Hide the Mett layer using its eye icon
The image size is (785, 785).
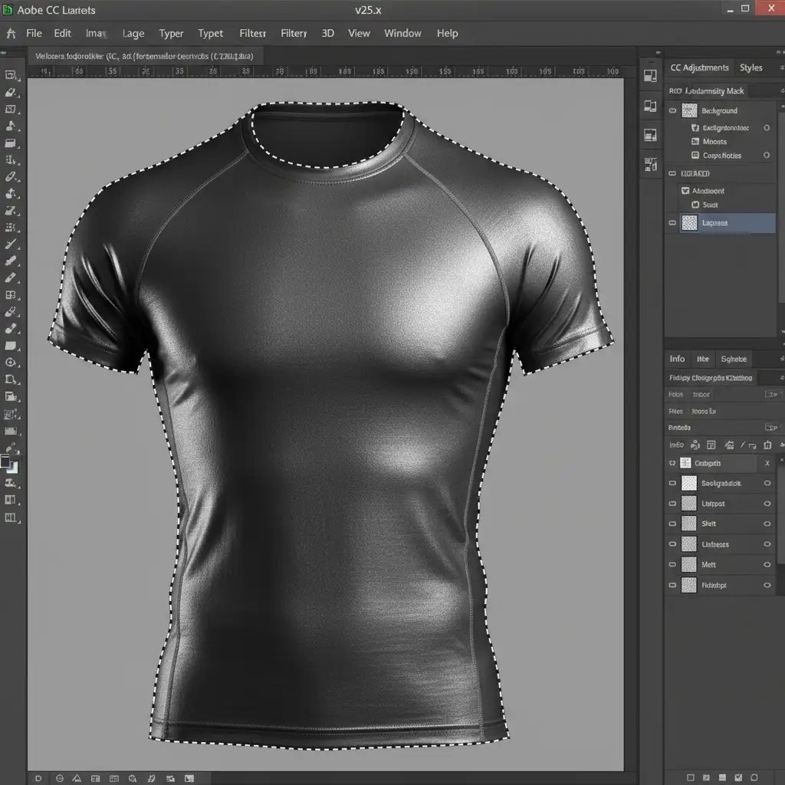767,565
